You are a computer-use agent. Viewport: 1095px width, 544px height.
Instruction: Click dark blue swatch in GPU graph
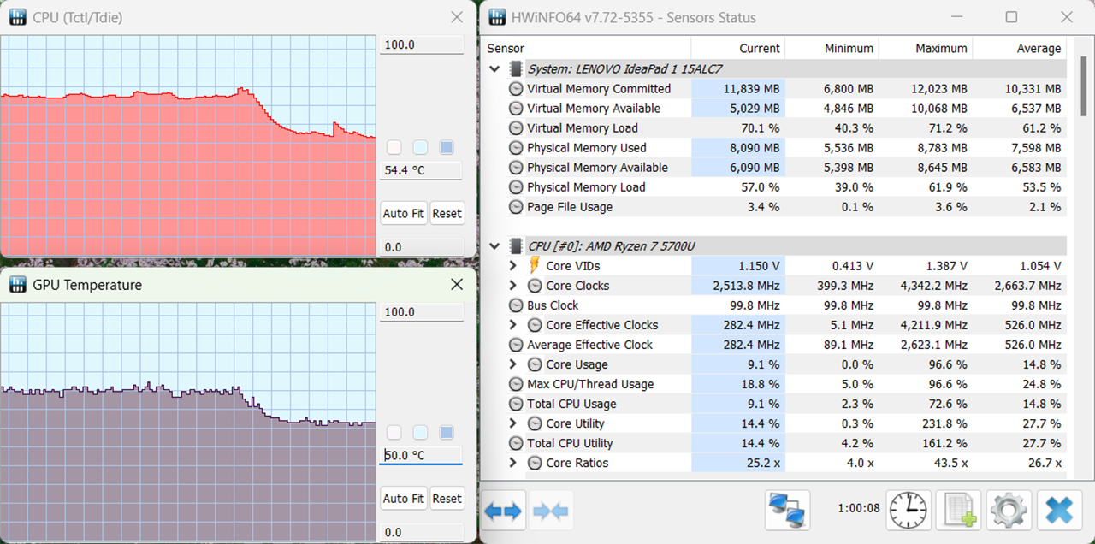447,433
